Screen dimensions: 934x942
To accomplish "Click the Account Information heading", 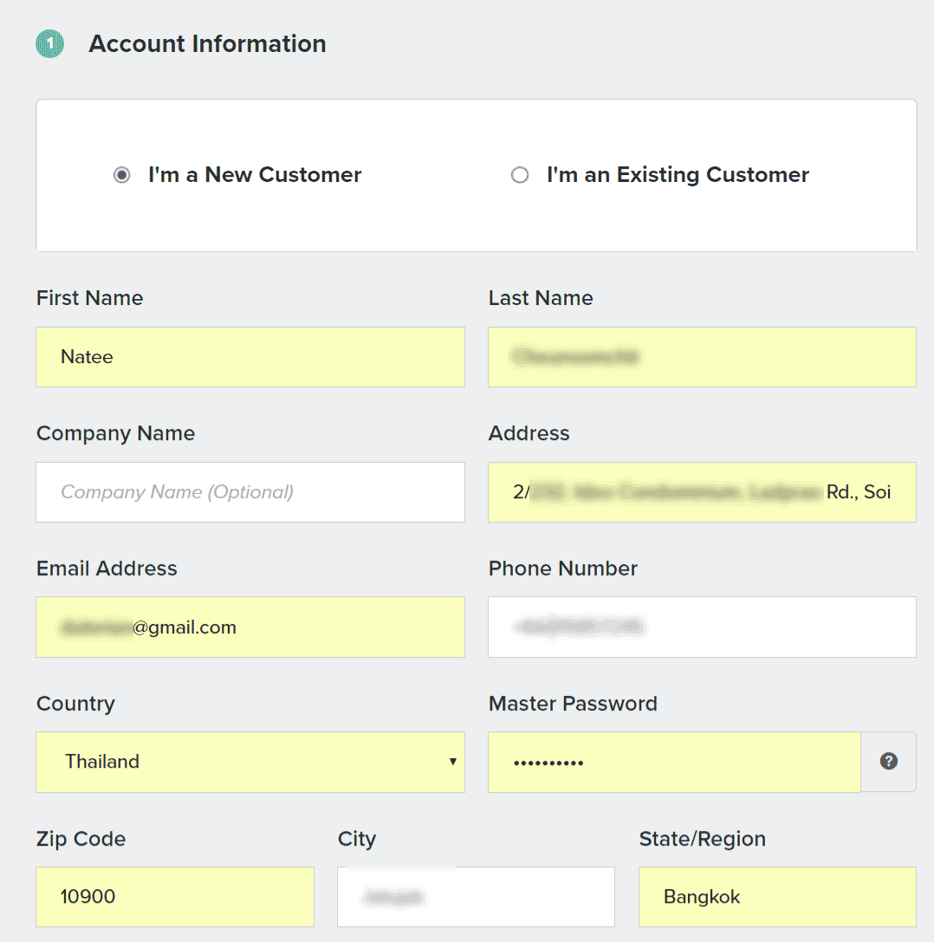I will pyautogui.click(x=207, y=44).
